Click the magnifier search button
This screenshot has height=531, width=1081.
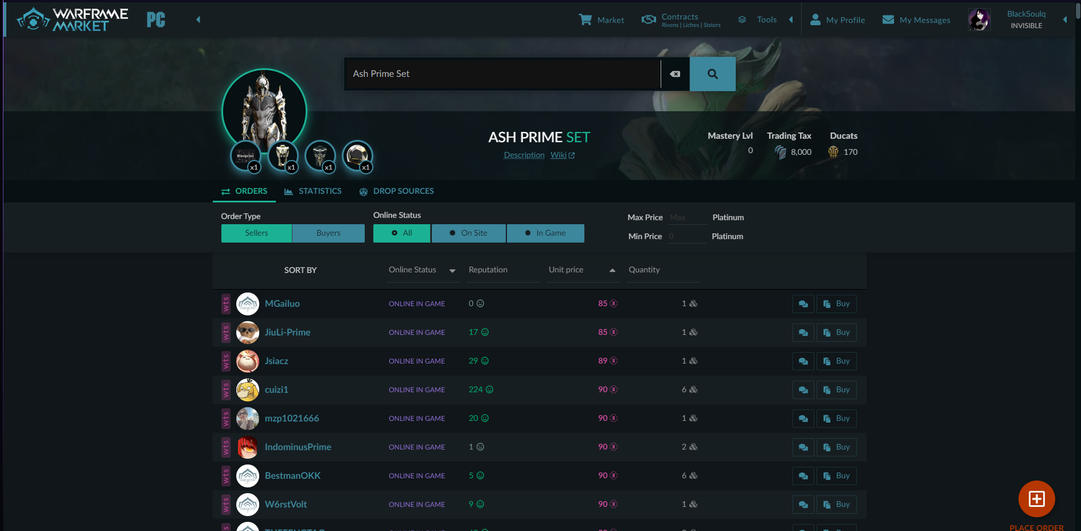click(713, 74)
